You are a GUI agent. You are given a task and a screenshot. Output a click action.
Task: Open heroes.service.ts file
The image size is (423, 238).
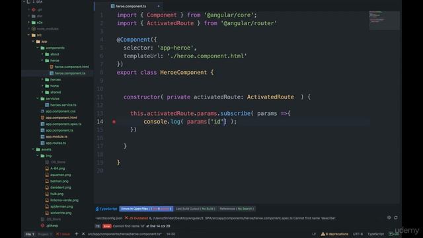point(63,105)
